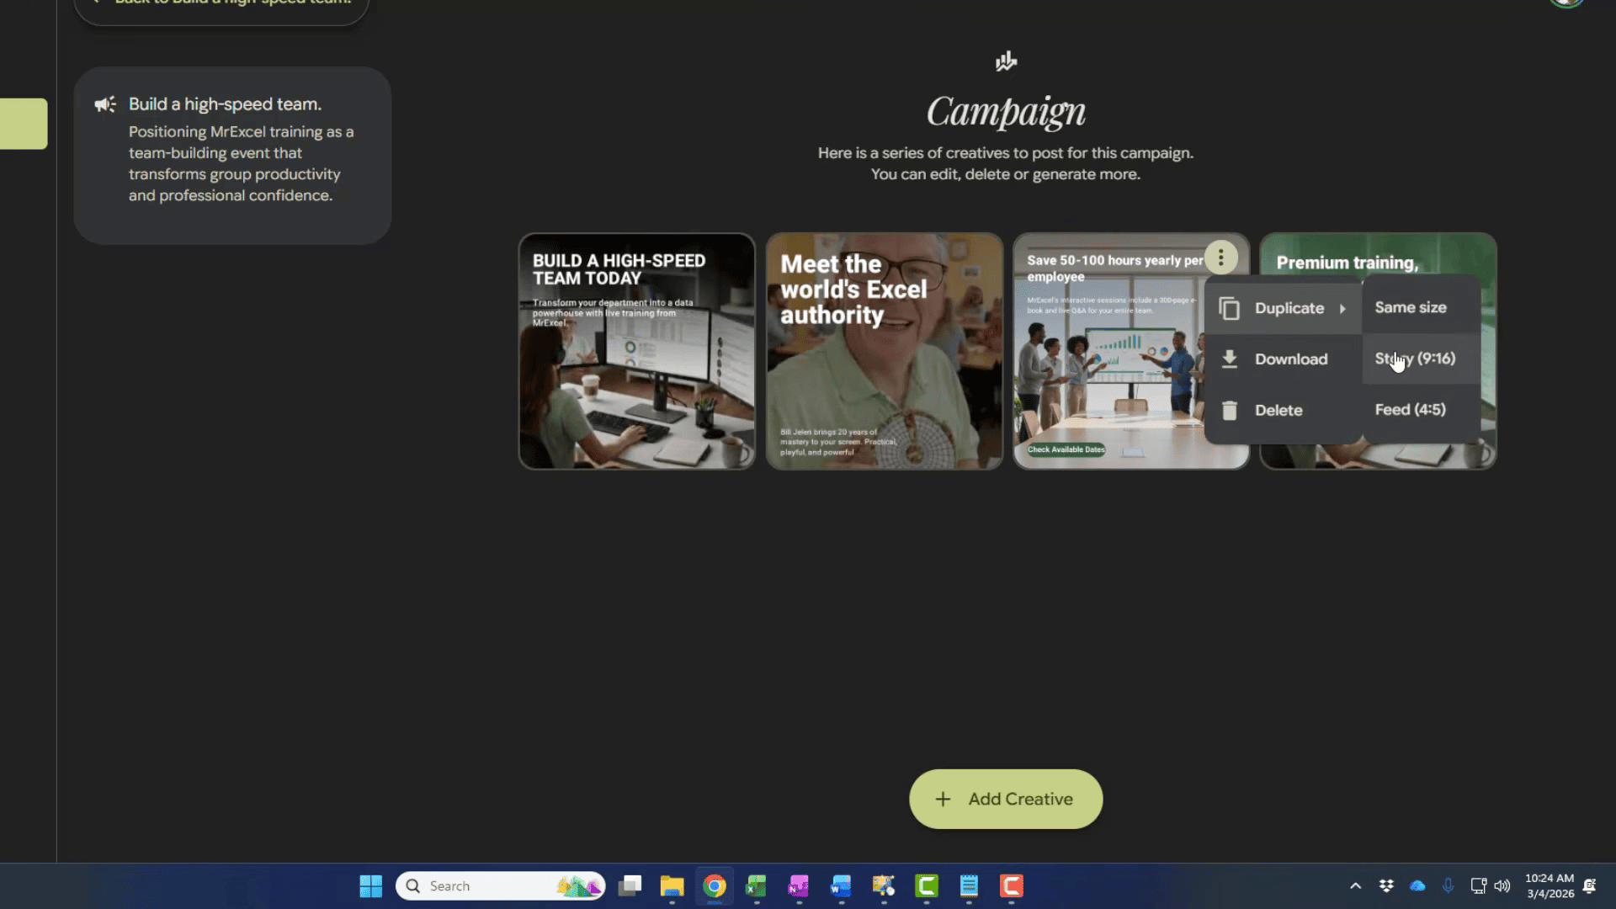Select Duplicate in the context menu

coord(1283,308)
